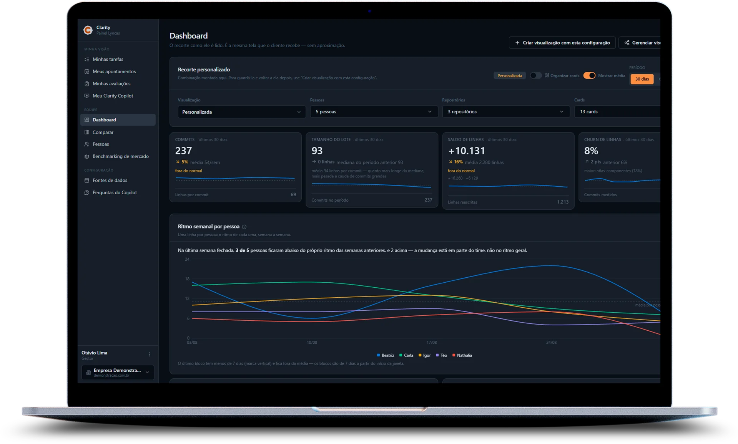The width and height of the screenshot is (738, 444).
Task: Click the Organizar cards icon
Action: (547, 76)
